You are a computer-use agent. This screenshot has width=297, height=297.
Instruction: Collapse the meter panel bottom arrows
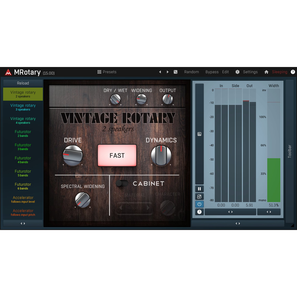(x=238, y=223)
